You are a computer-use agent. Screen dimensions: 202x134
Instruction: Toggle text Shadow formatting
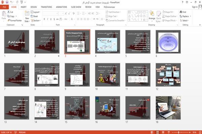click(54, 19)
